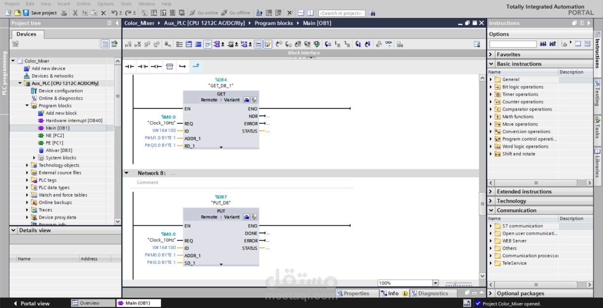
Task: Select Devices & networks in tree
Action: (52, 76)
